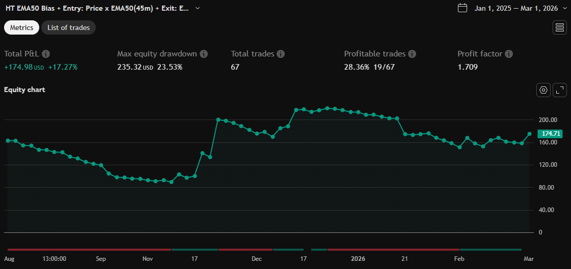Open the List of trades tab
The width and height of the screenshot is (571, 269).
[68, 27]
